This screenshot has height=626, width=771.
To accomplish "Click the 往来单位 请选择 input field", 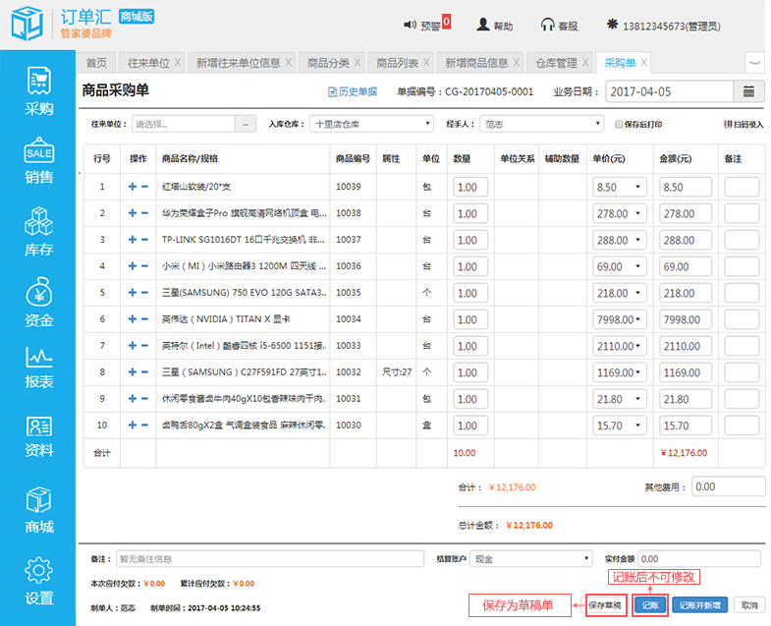I will (x=184, y=124).
